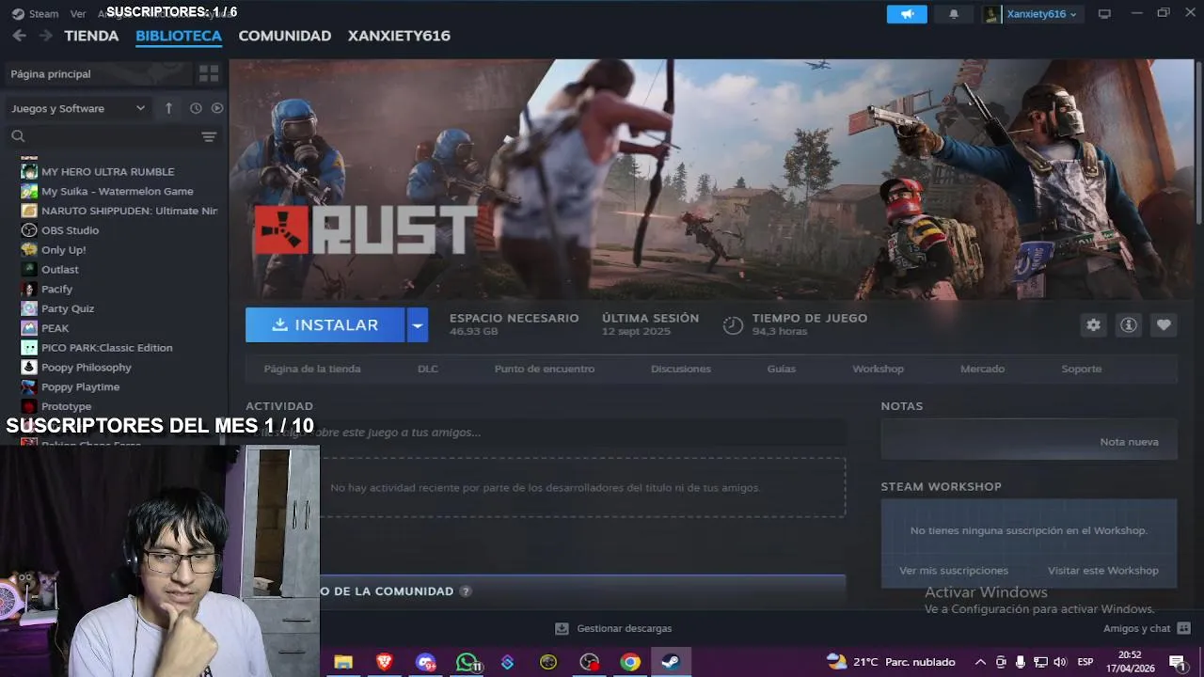Image resolution: width=1204 pixels, height=677 pixels.
Task: Click Ver mis suscripciones
Action: click(x=954, y=571)
